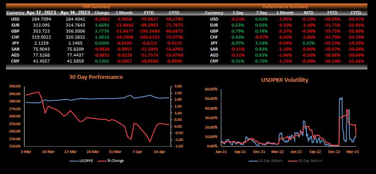Click CHF FYTD performance -32.79%
This screenshot has height=174, width=376.
pyautogui.click(x=332, y=37)
